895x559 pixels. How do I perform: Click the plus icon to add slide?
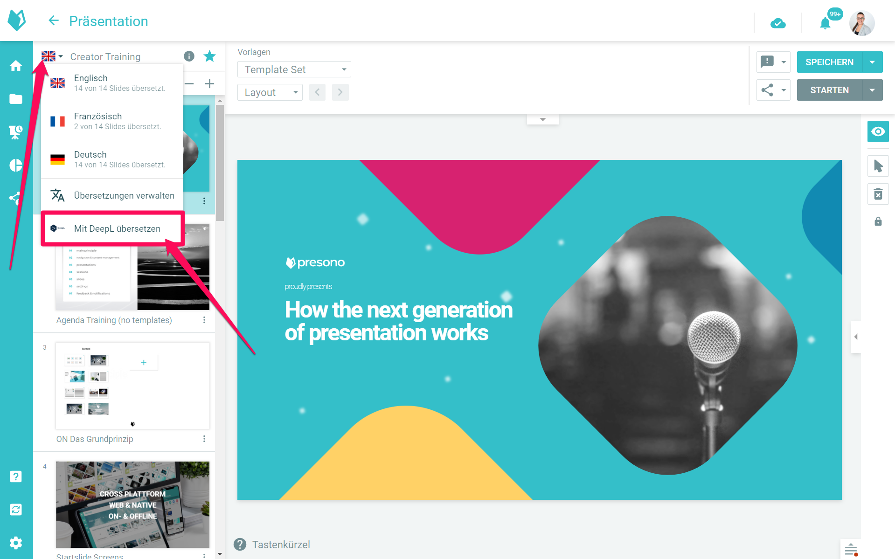(210, 84)
